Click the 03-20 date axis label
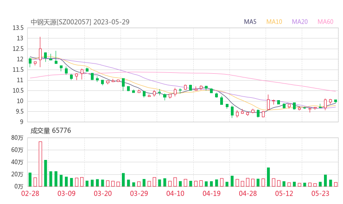Screen dimensions: 343x204 click(103, 194)
